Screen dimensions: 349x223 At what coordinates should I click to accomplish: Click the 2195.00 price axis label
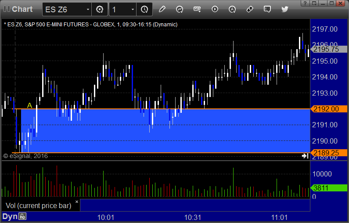coord(325,61)
